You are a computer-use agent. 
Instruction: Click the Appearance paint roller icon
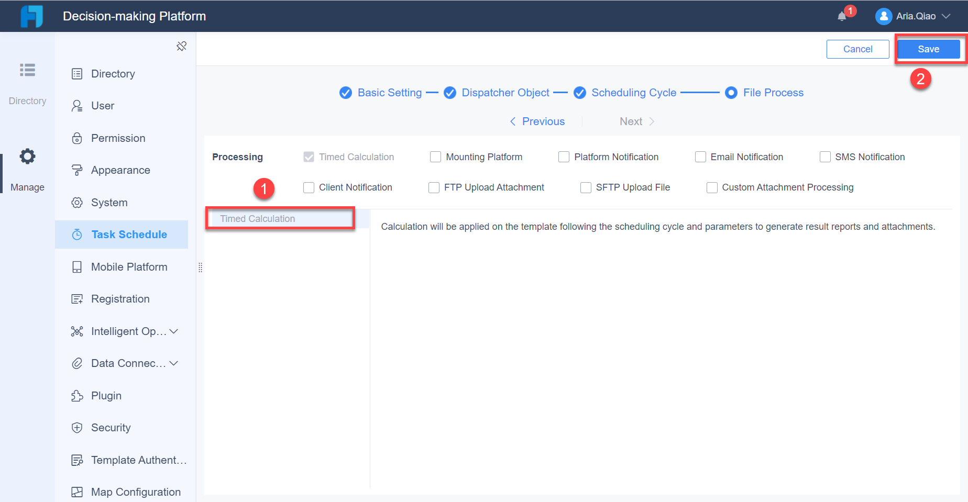[x=77, y=170]
